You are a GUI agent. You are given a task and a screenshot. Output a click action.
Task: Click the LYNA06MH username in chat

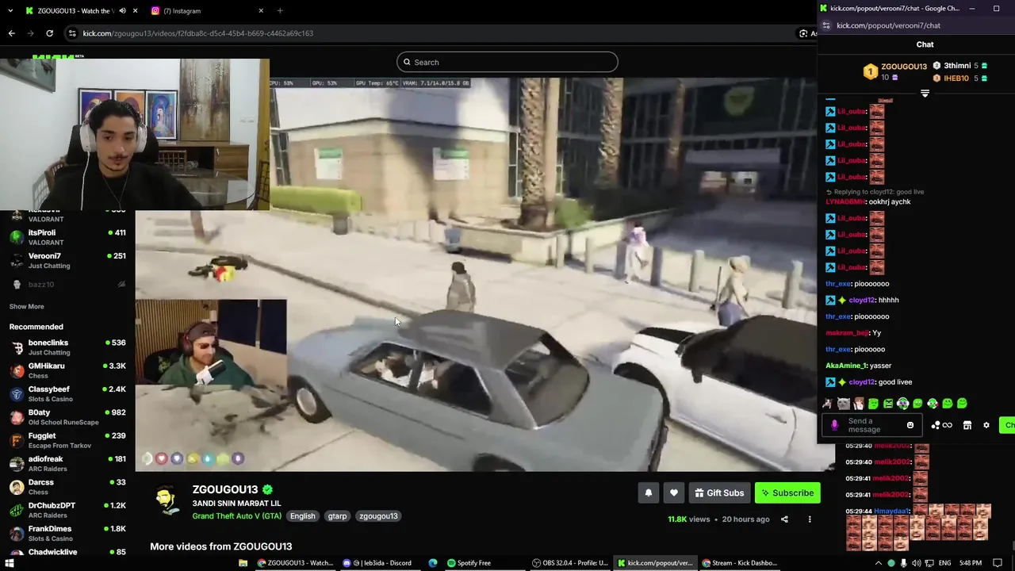[x=845, y=201]
